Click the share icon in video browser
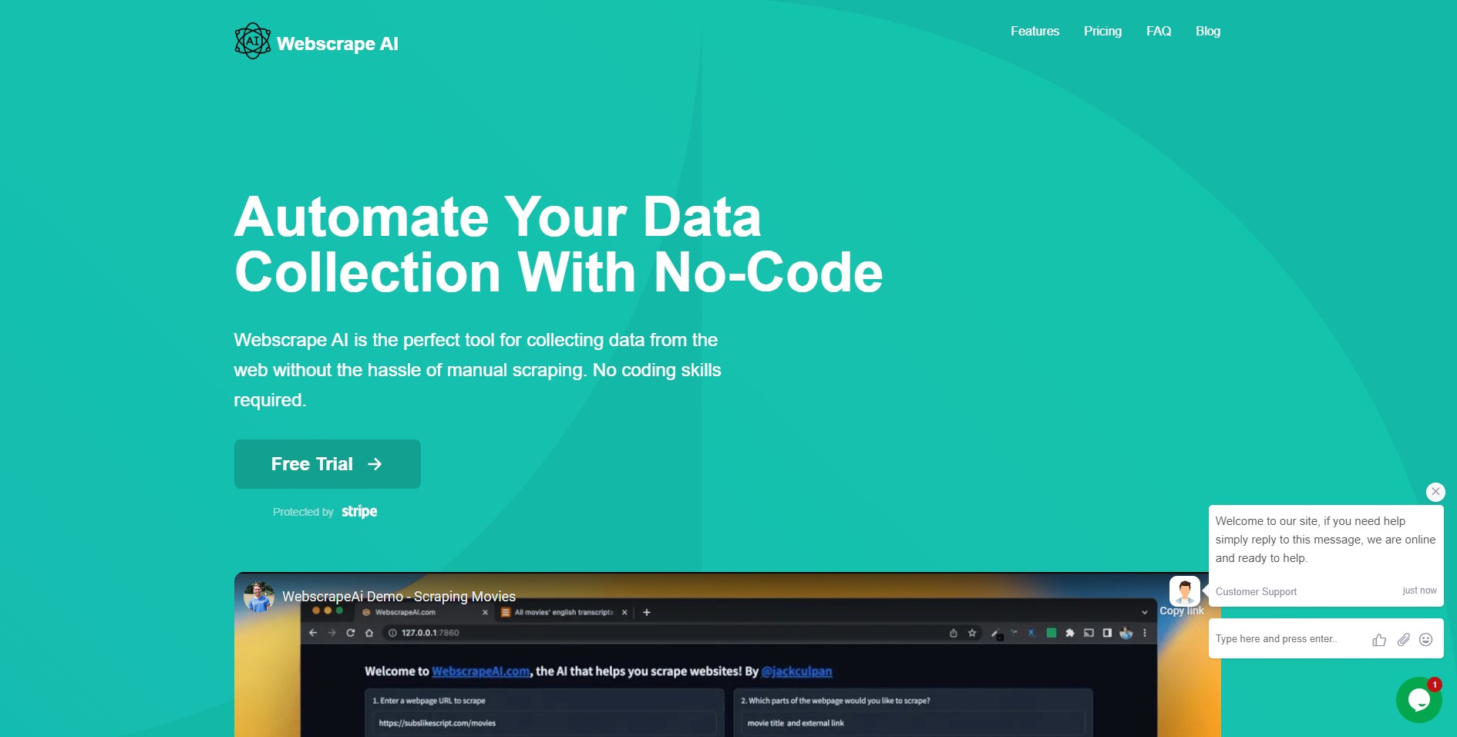 tap(954, 633)
